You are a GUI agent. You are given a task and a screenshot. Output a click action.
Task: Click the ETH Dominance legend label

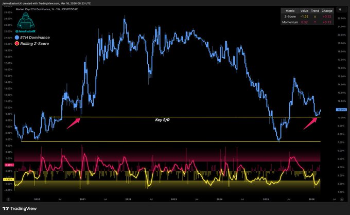(39, 38)
